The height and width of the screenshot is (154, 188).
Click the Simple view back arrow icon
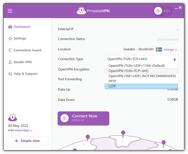tap(17, 141)
